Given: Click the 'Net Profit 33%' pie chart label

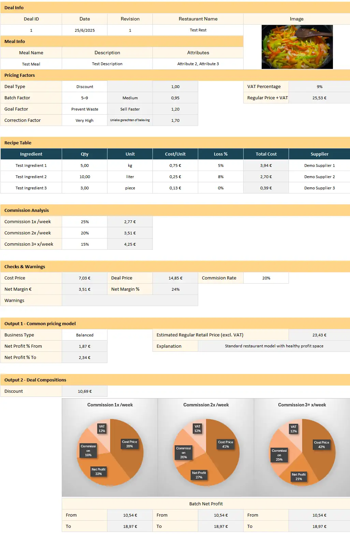Looking at the screenshot, I should (x=99, y=472).
